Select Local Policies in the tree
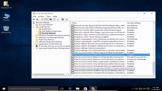This screenshot has height=91, width=162. (44, 27)
